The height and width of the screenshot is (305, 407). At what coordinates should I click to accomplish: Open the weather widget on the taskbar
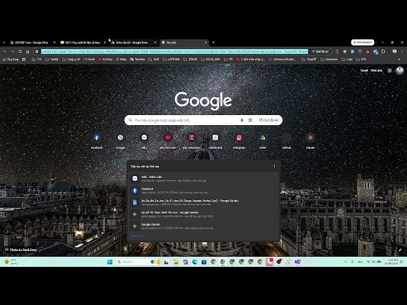click(11, 262)
